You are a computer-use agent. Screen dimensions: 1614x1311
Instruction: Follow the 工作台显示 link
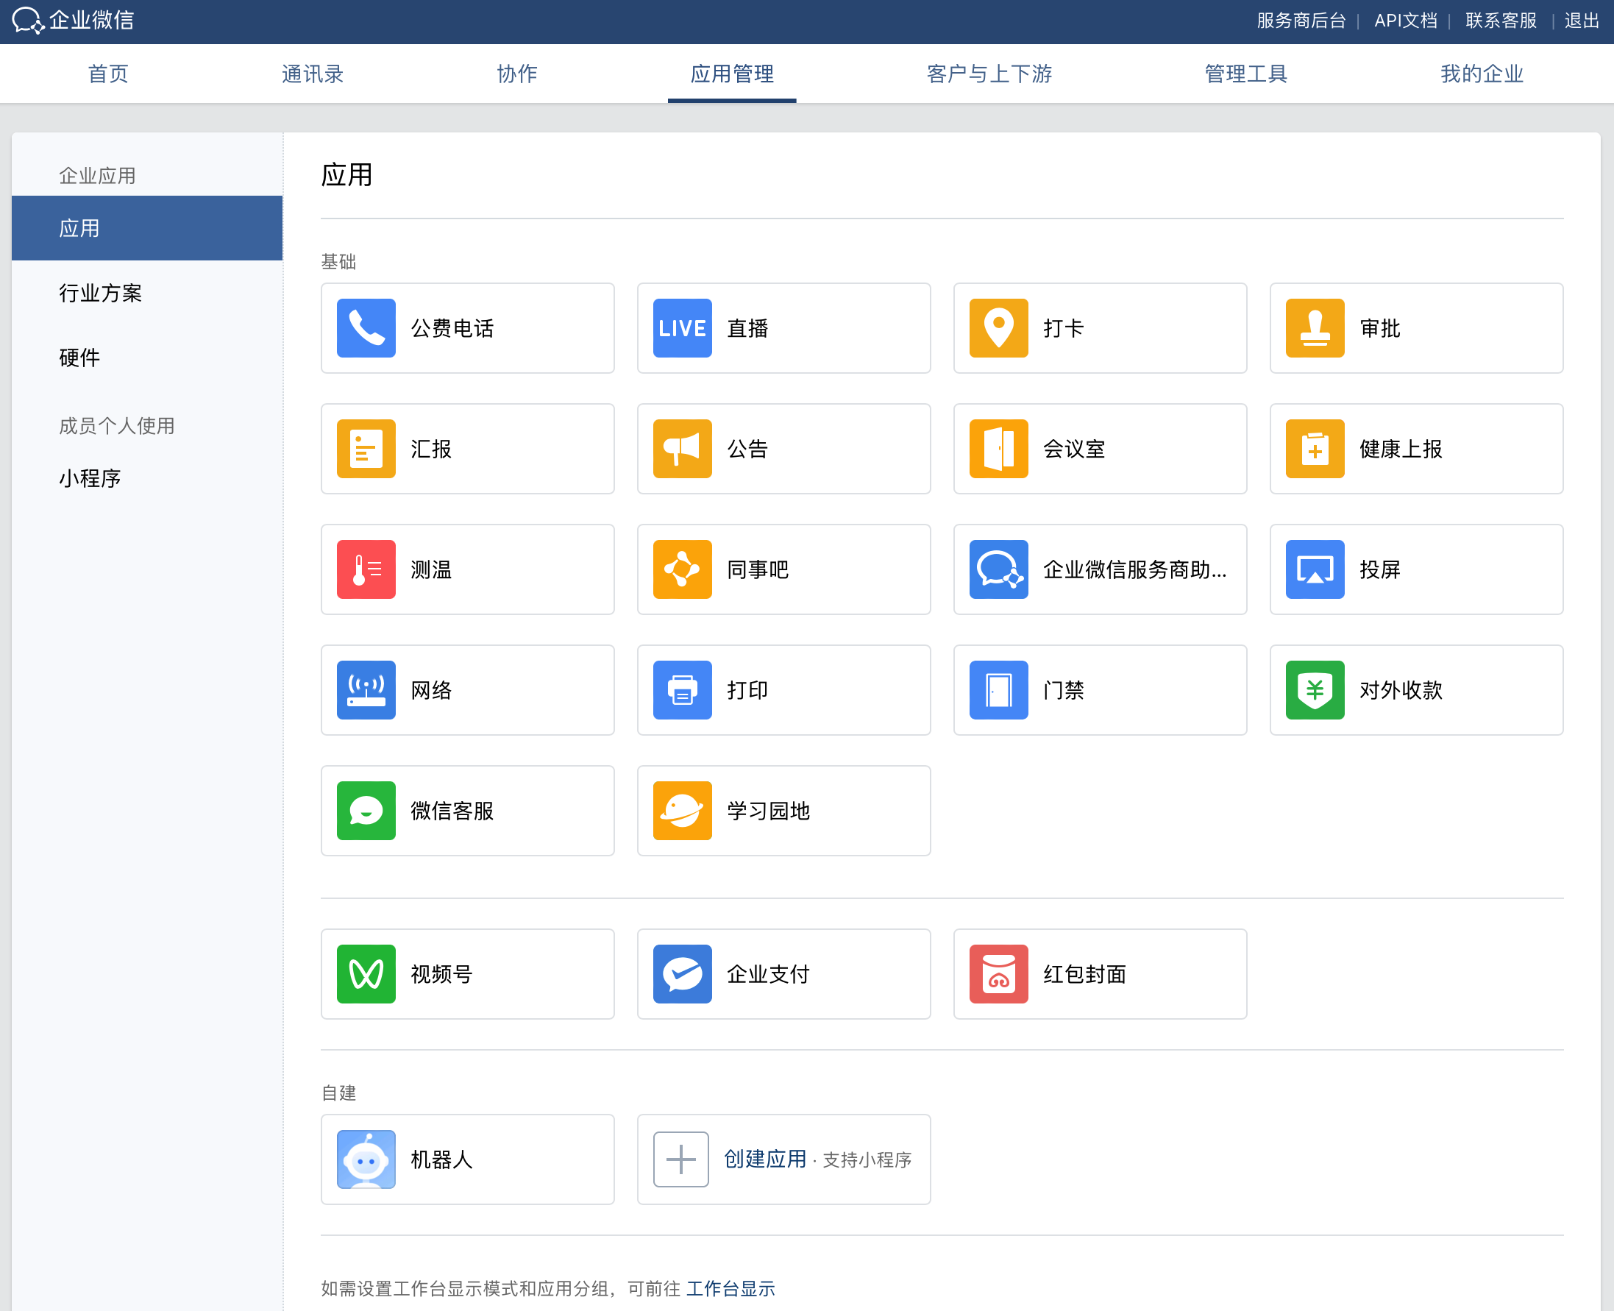point(730,1287)
